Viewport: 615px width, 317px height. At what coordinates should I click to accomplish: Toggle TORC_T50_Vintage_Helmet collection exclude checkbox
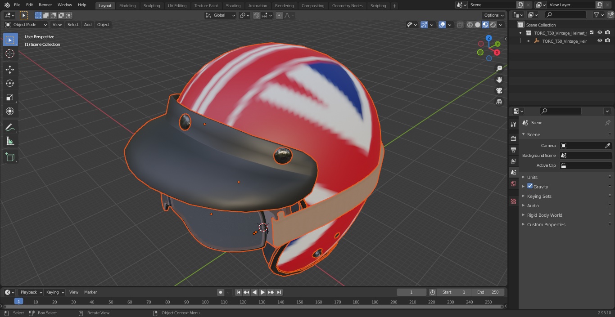pyautogui.click(x=592, y=32)
